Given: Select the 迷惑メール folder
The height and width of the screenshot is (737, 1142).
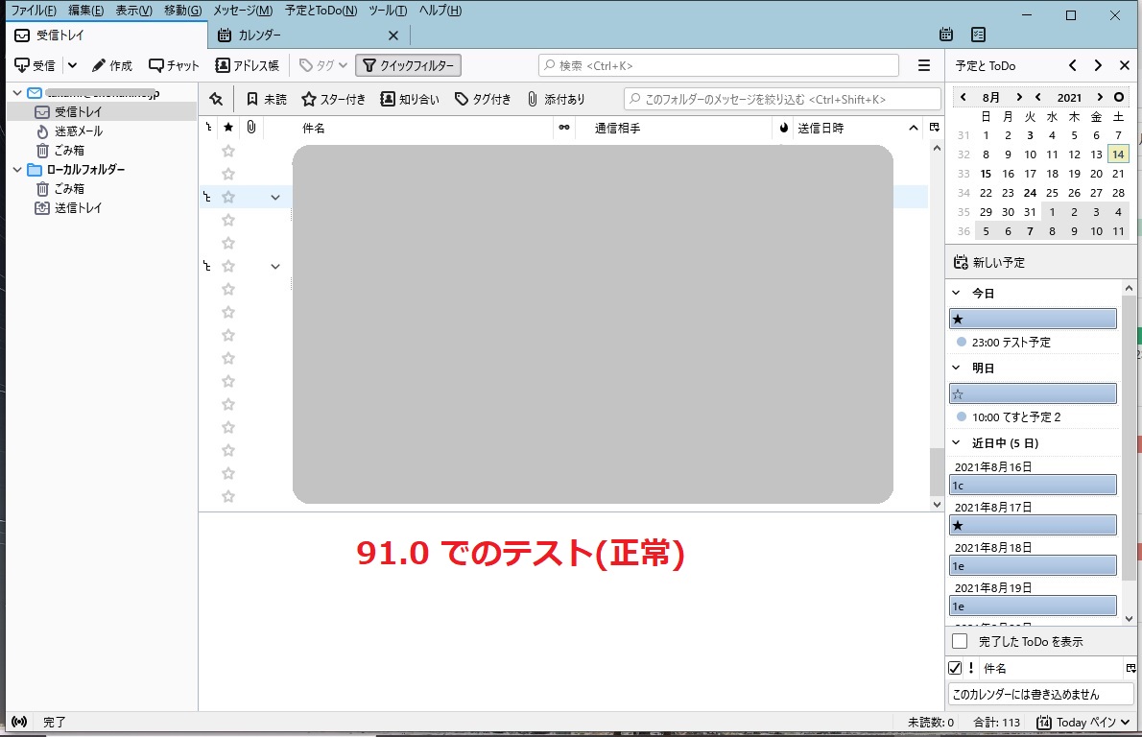Looking at the screenshot, I should pyautogui.click(x=78, y=131).
